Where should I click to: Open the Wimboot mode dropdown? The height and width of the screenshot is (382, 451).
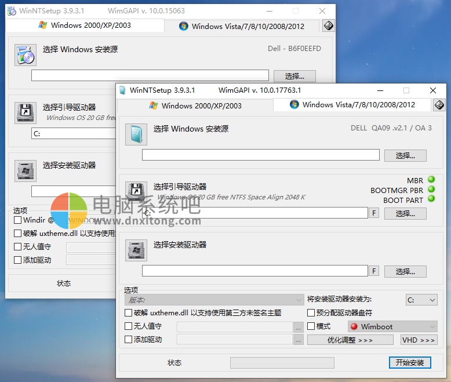coord(392,326)
